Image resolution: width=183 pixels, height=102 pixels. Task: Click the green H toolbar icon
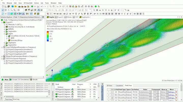click(x=27, y=14)
